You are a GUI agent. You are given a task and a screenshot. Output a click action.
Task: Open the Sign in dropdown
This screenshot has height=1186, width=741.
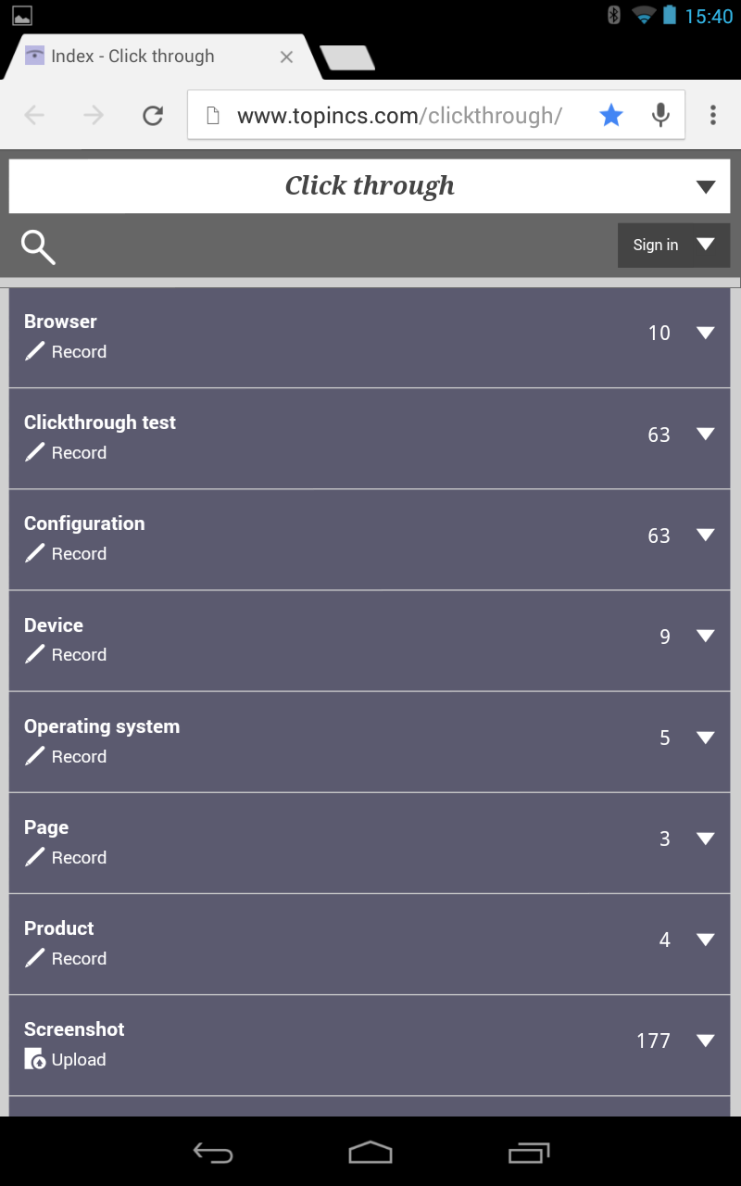[x=673, y=246]
